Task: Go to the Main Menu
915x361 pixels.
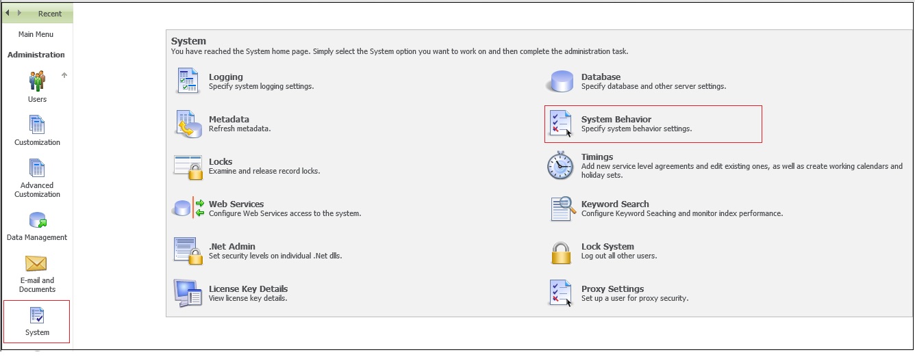Action: click(x=36, y=34)
